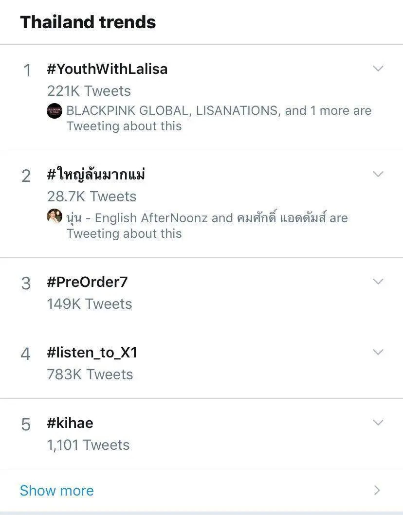Click the 783K Tweets count
Viewport: 403px width, 515px height.
pyautogui.click(x=90, y=374)
